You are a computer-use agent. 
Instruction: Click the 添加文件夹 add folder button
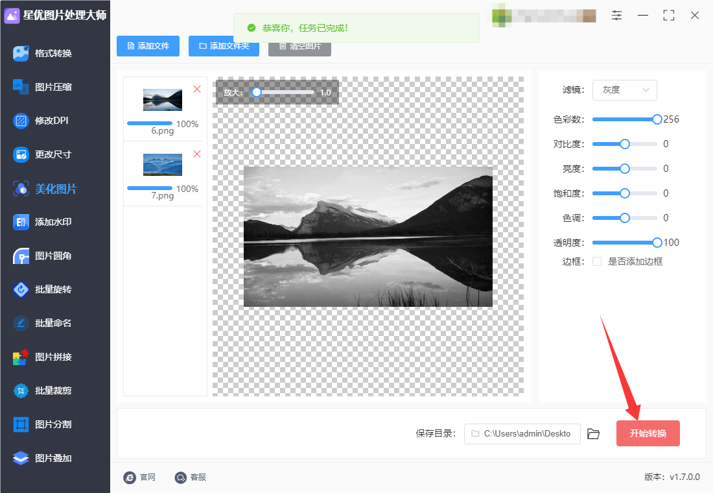coord(224,46)
